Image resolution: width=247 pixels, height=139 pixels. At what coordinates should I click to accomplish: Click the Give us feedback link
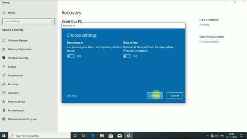209,42
